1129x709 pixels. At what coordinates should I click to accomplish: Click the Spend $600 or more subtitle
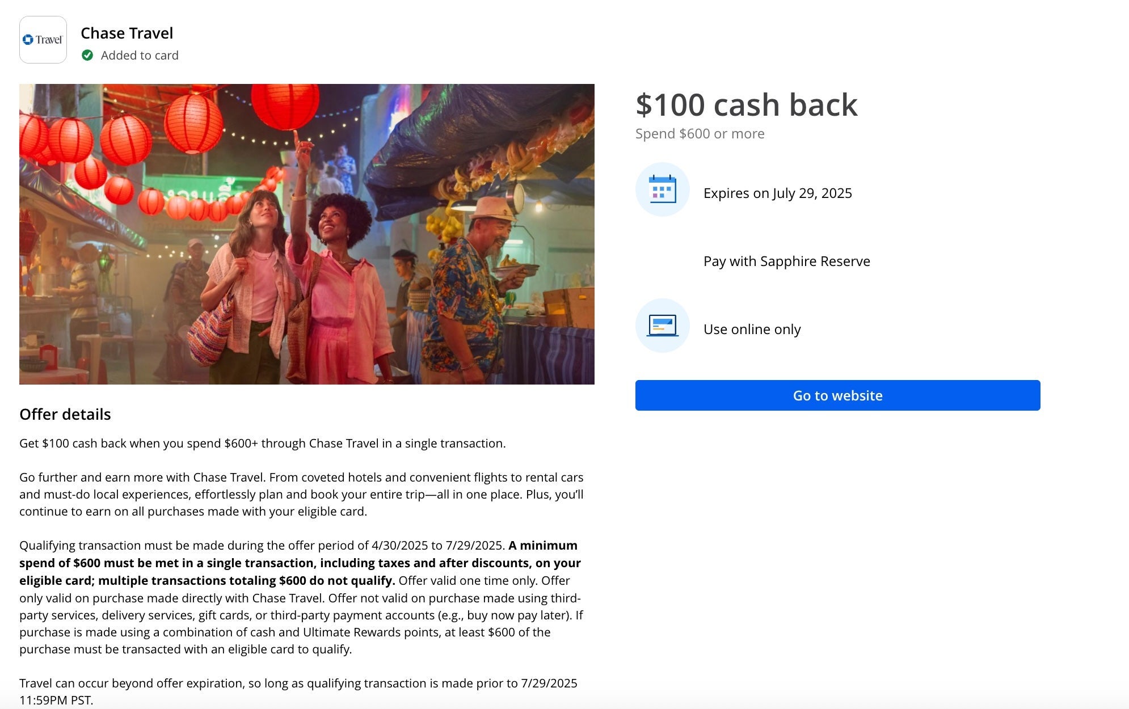click(700, 134)
